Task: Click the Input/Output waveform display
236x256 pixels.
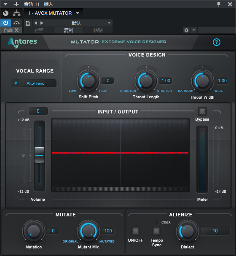Action: 121,155
